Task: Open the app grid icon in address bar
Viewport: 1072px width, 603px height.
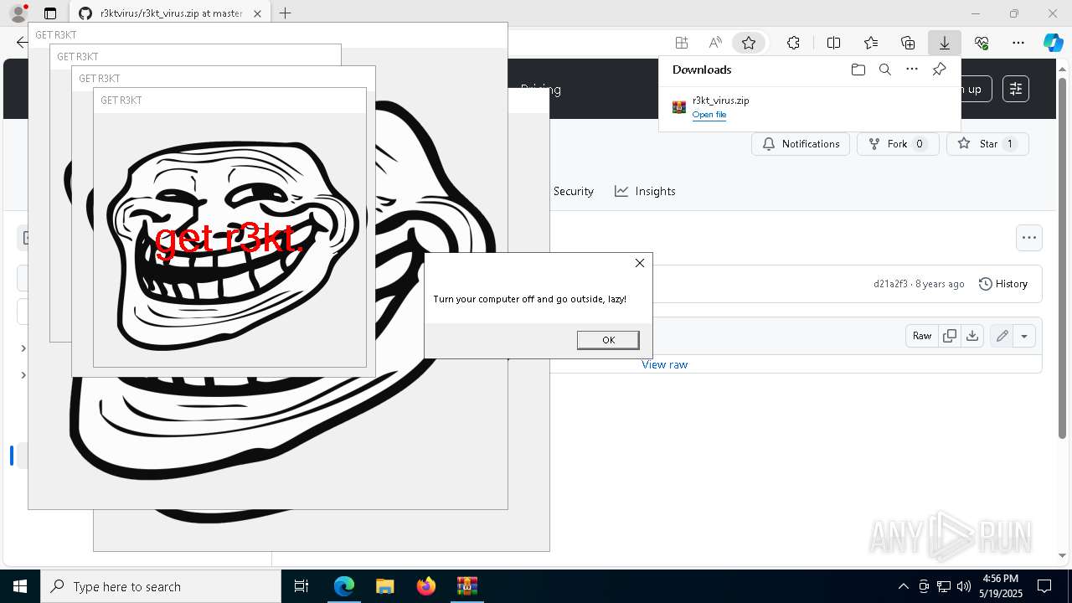Action: pos(682,43)
